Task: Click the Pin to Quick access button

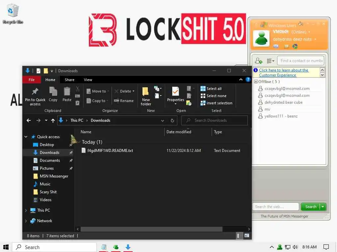Action: point(35,97)
